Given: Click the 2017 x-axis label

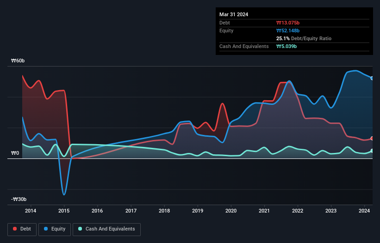Looking at the screenshot, I should [x=131, y=211].
